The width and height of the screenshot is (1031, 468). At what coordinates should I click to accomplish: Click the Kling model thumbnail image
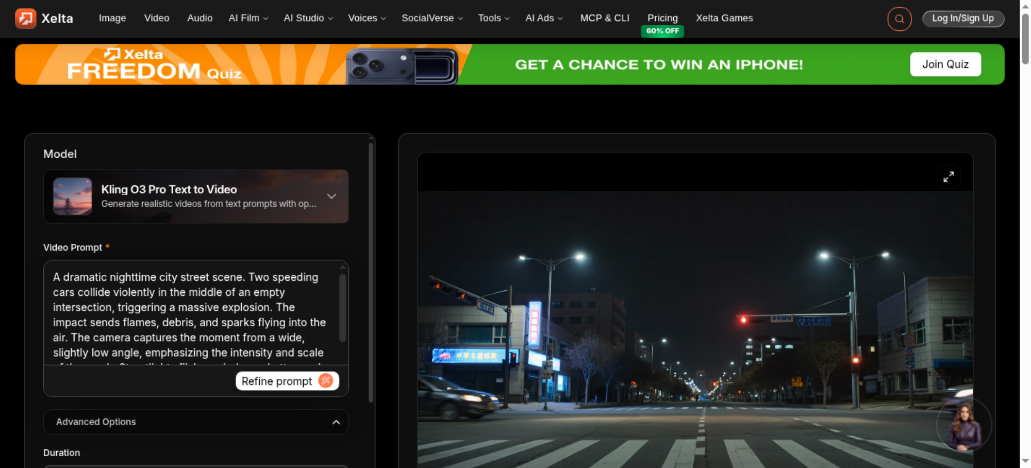click(73, 196)
